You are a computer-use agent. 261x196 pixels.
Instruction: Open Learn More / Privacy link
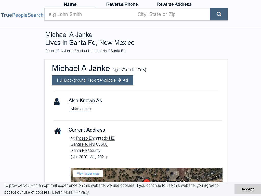70,192
